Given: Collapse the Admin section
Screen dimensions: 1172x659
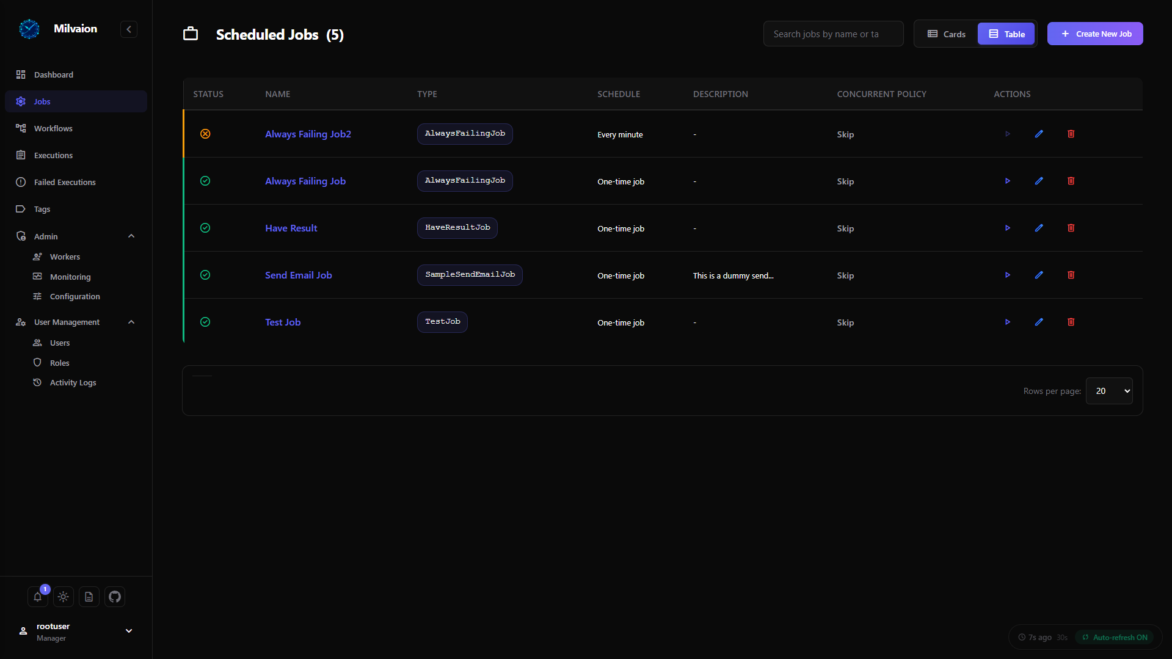Looking at the screenshot, I should click(x=131, y=236).
